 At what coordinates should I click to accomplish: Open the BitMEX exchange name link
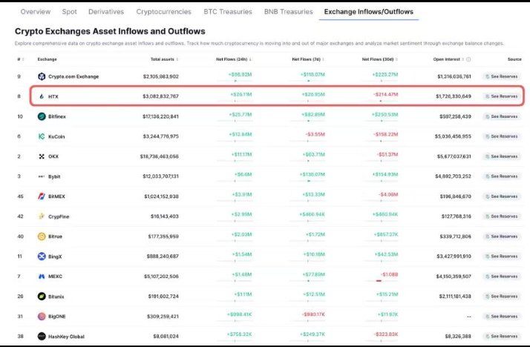pos(56,196)
